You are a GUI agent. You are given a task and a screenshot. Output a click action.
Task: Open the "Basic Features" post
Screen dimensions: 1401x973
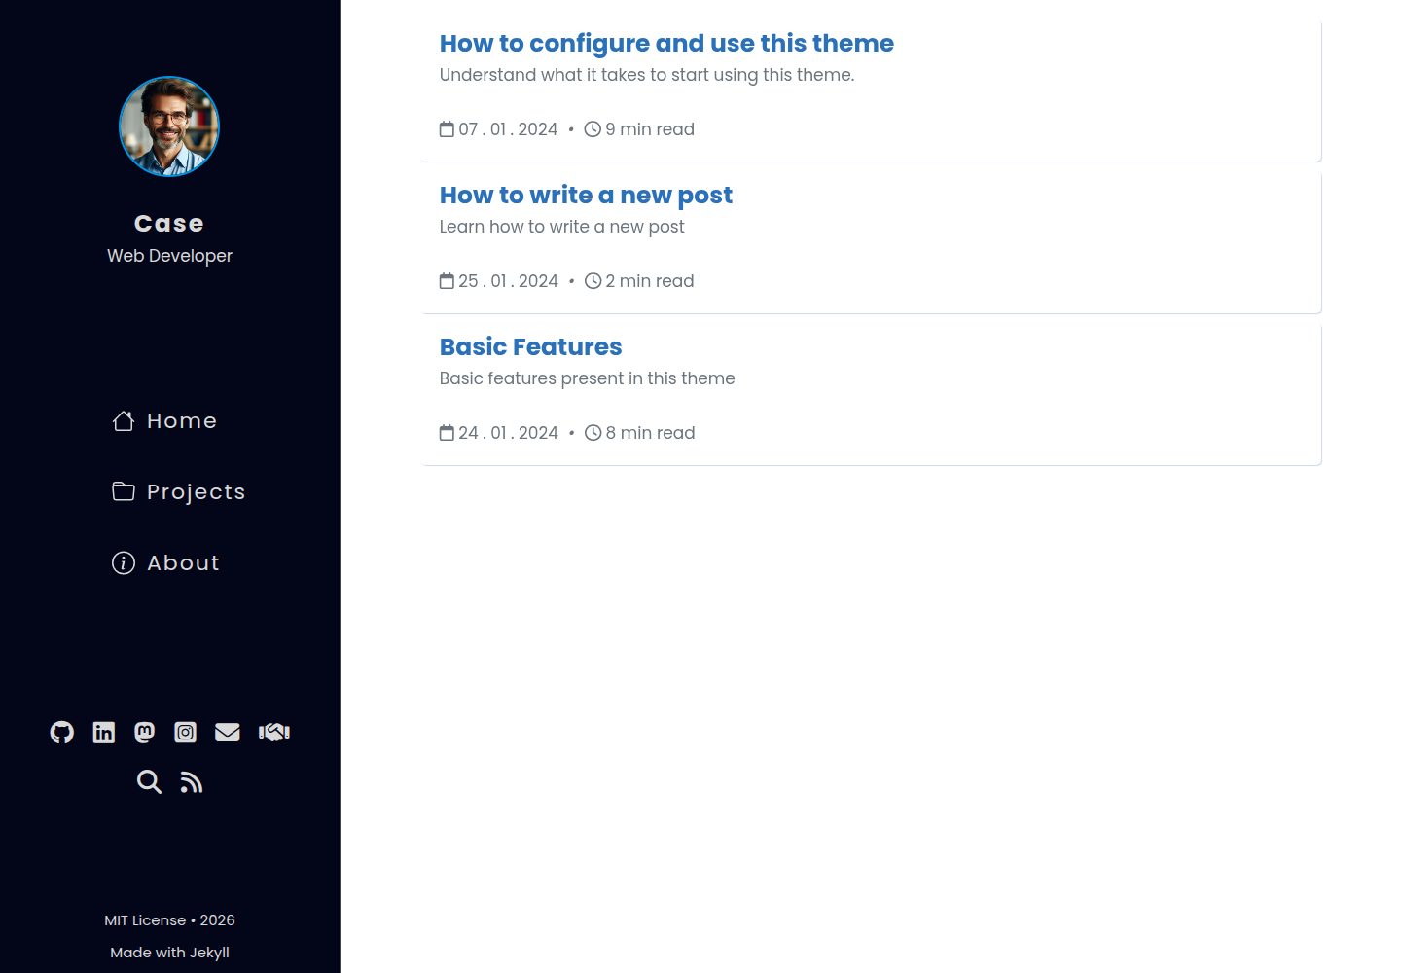pos(530,347)
